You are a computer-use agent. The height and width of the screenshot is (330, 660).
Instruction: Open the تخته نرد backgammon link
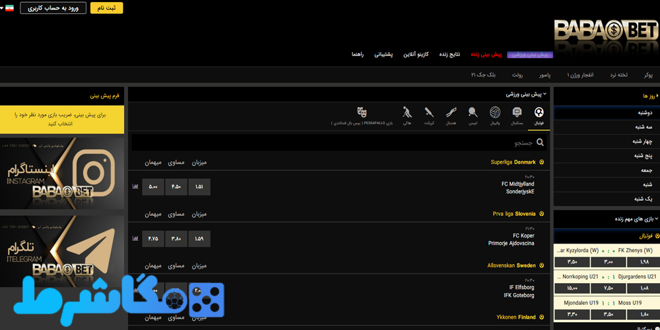(619, 75)
